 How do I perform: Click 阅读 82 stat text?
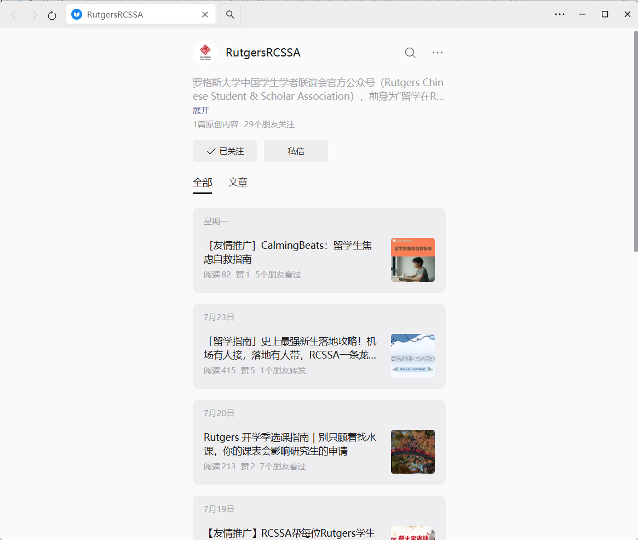click(x=217, y=275)
